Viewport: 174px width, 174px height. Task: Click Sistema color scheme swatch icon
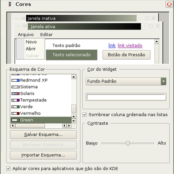[15, 87]
